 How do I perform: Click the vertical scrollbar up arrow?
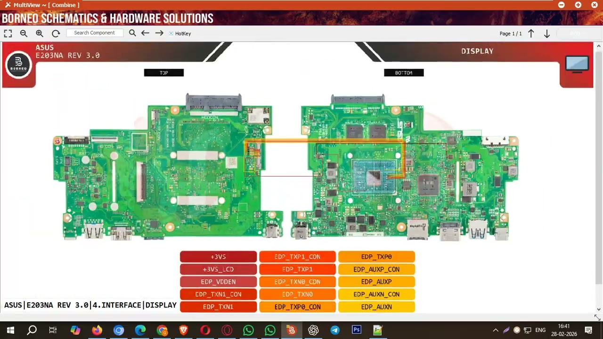599,46
